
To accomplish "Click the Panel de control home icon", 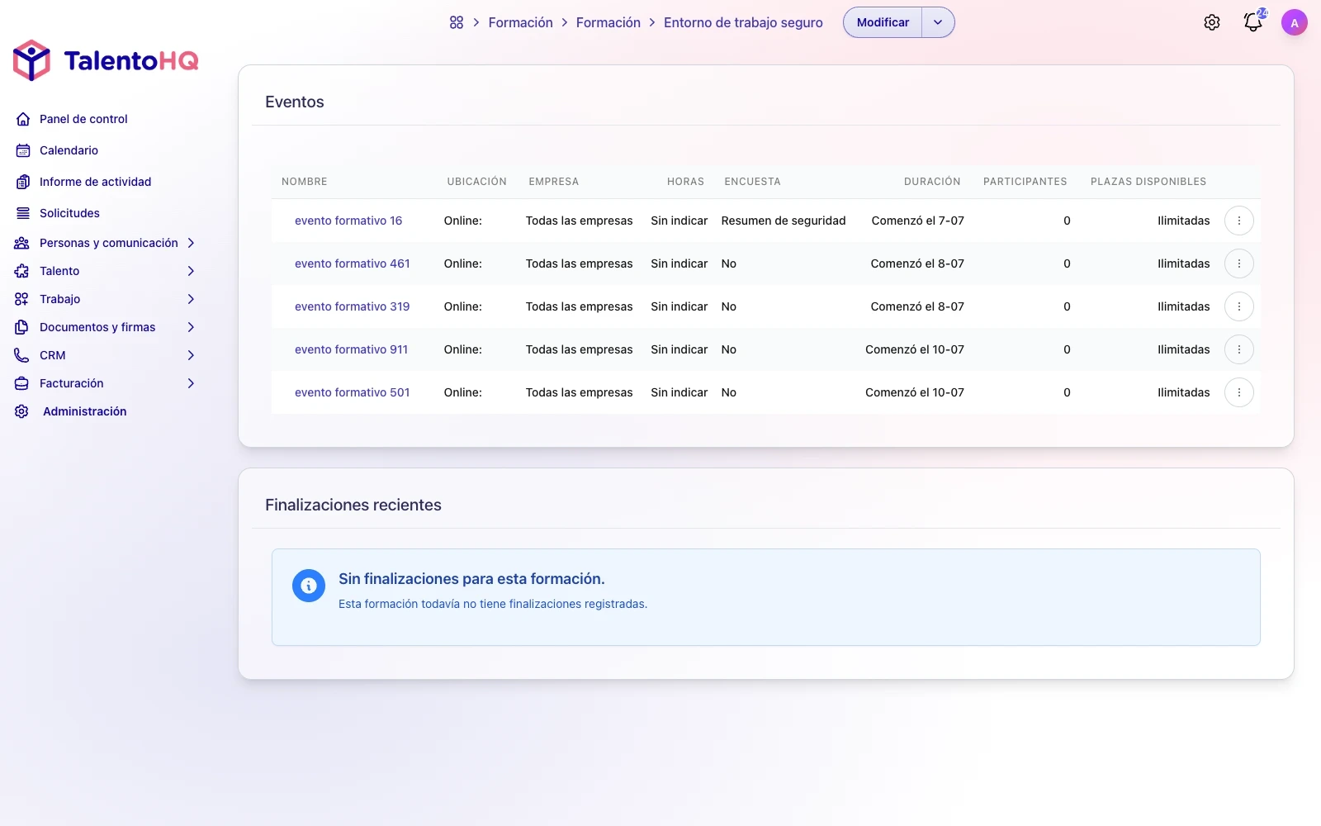I will pyautogui.click(x=23, y=119).
